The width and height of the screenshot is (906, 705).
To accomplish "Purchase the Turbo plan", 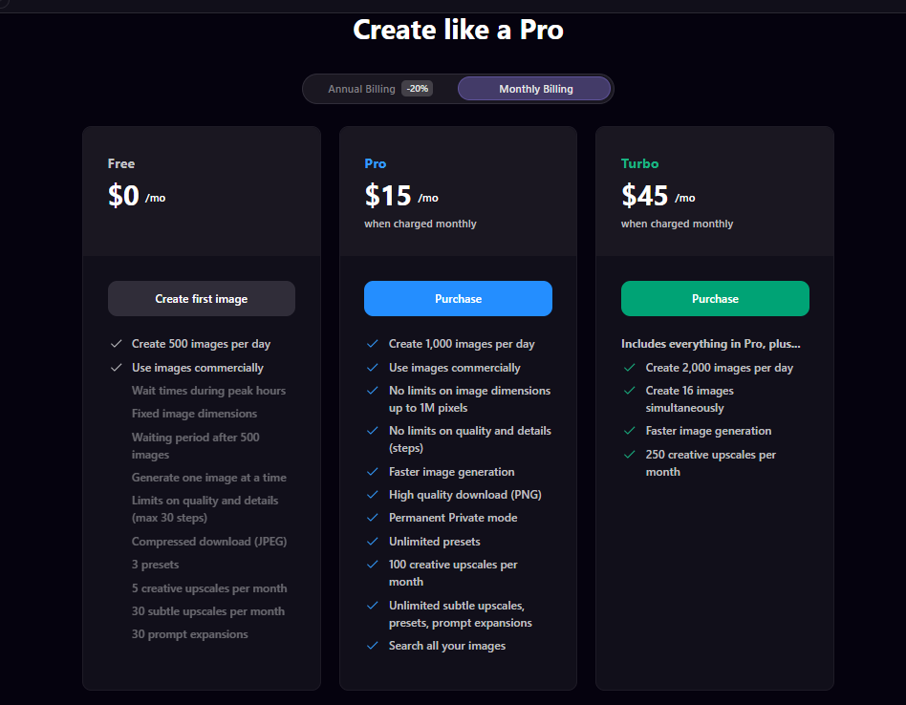I will (x=715, y=298).
